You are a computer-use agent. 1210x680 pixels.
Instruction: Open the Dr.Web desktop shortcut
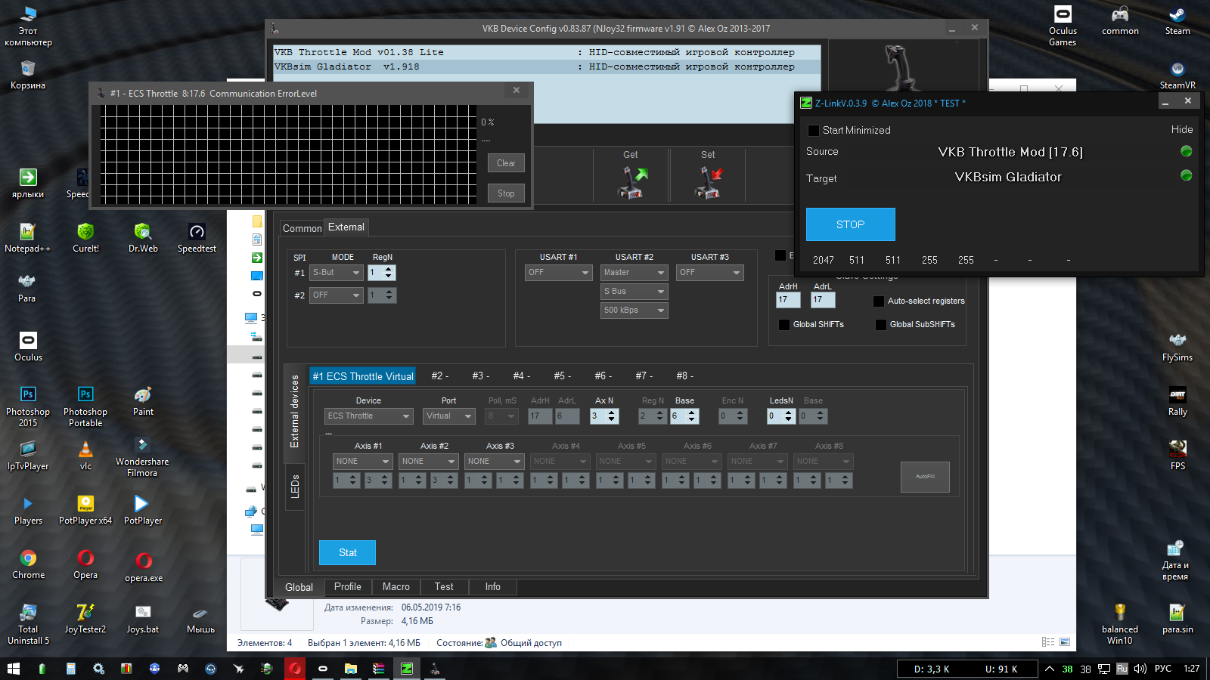click(143, 237)
